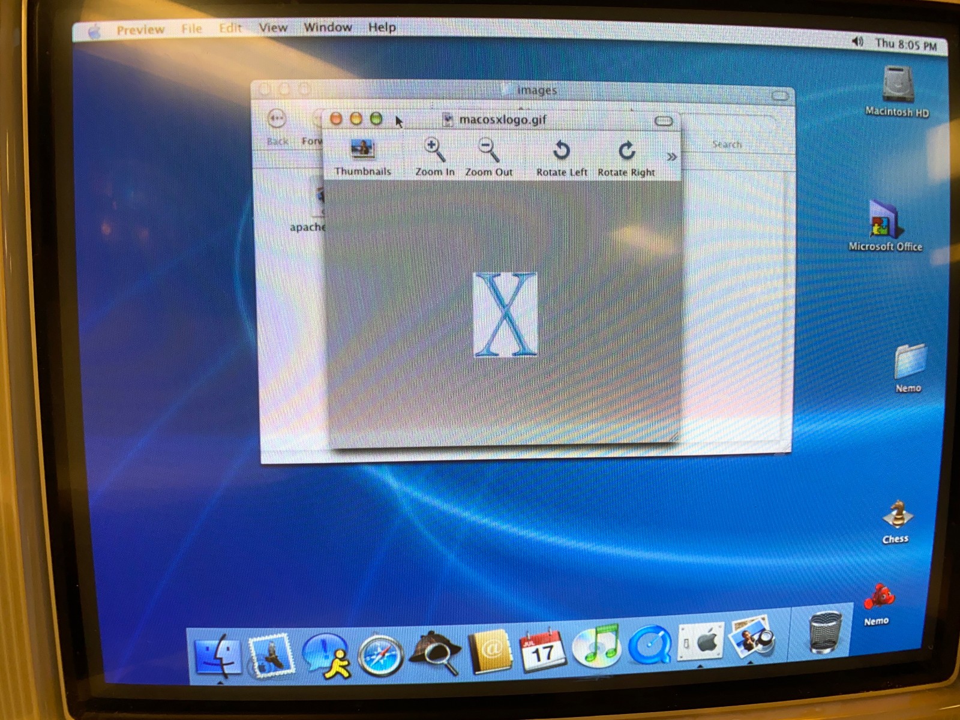This screenshot has height=720, width=960.
Task: Click the images window title
Action: (537, 90)
